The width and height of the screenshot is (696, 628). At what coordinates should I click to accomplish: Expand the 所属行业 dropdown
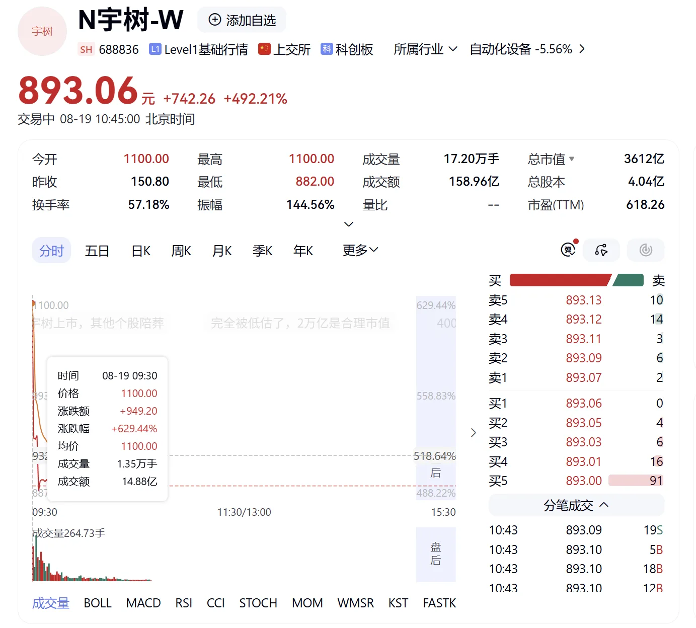[x=425, y=49]
